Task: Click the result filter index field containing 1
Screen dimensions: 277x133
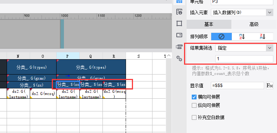Action: point(244,59)
